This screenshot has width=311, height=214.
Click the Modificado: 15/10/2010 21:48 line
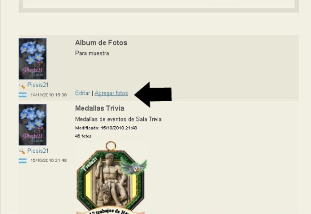(x=106, y=128)
